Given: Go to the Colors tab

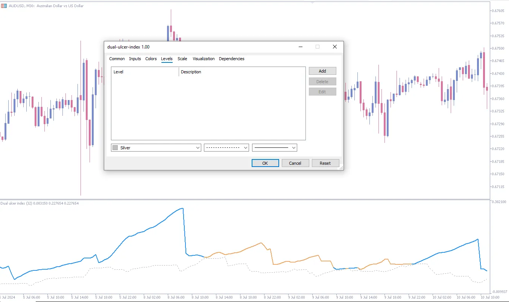Looking at the screenshot, I should [151, 59].
